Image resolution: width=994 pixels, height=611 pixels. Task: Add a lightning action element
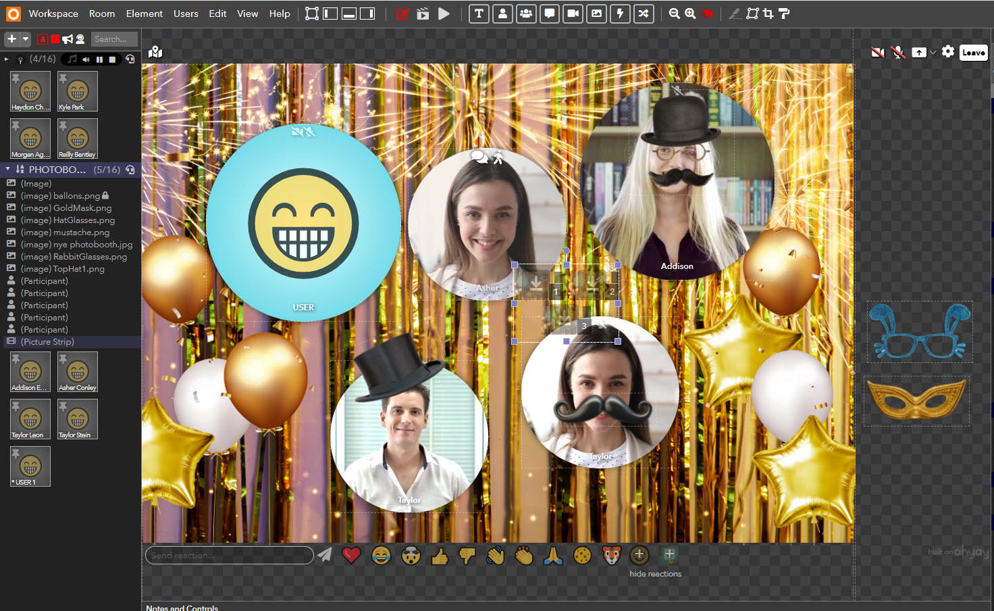pos(620,14)
